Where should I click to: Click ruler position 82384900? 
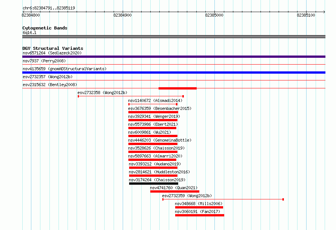point(123,15)
